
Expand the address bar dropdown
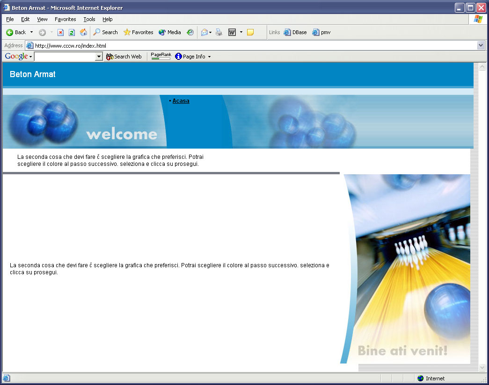(481, 45)
